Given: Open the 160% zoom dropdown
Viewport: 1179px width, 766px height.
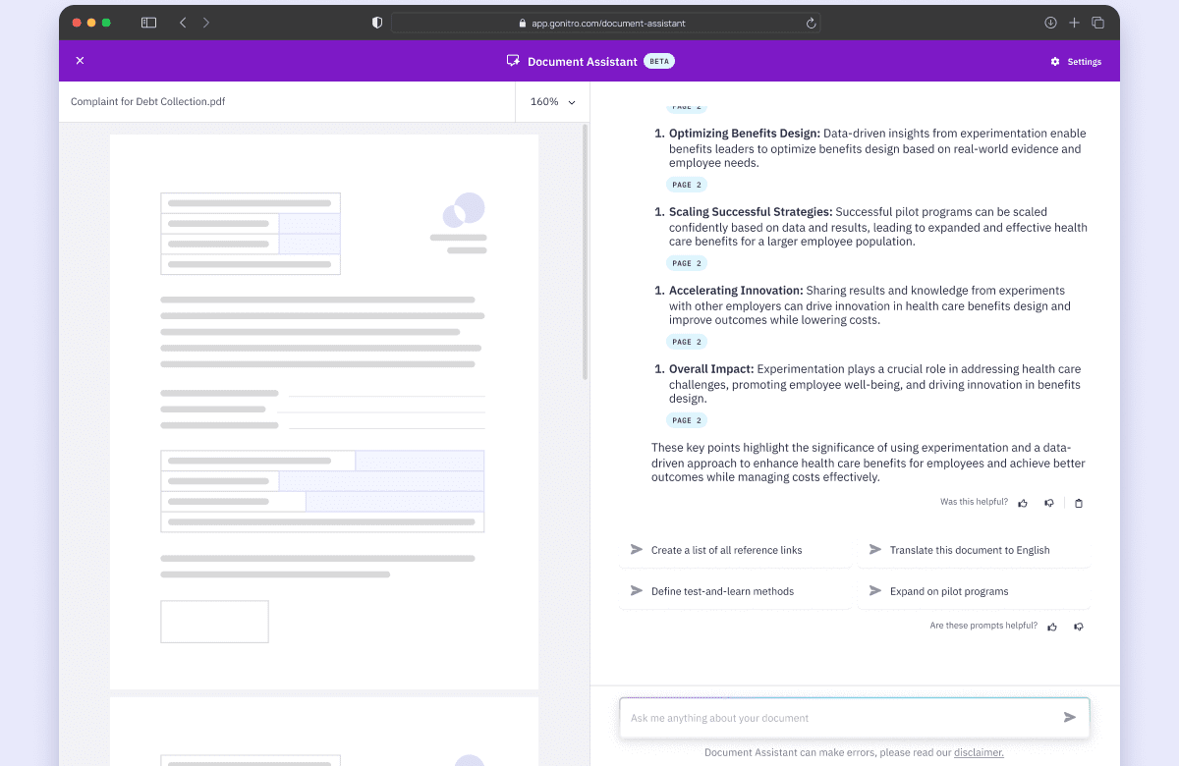Looking at the screenshot, I should click(x=553, y=102).
